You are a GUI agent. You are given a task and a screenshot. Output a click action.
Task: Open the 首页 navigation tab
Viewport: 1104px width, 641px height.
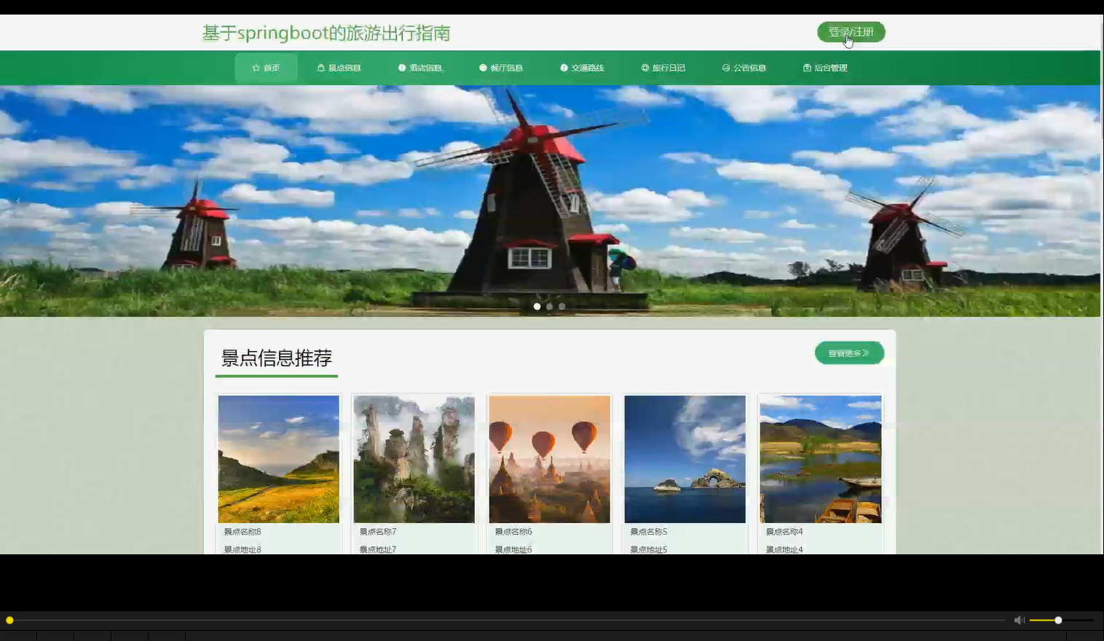click(266, 67)
